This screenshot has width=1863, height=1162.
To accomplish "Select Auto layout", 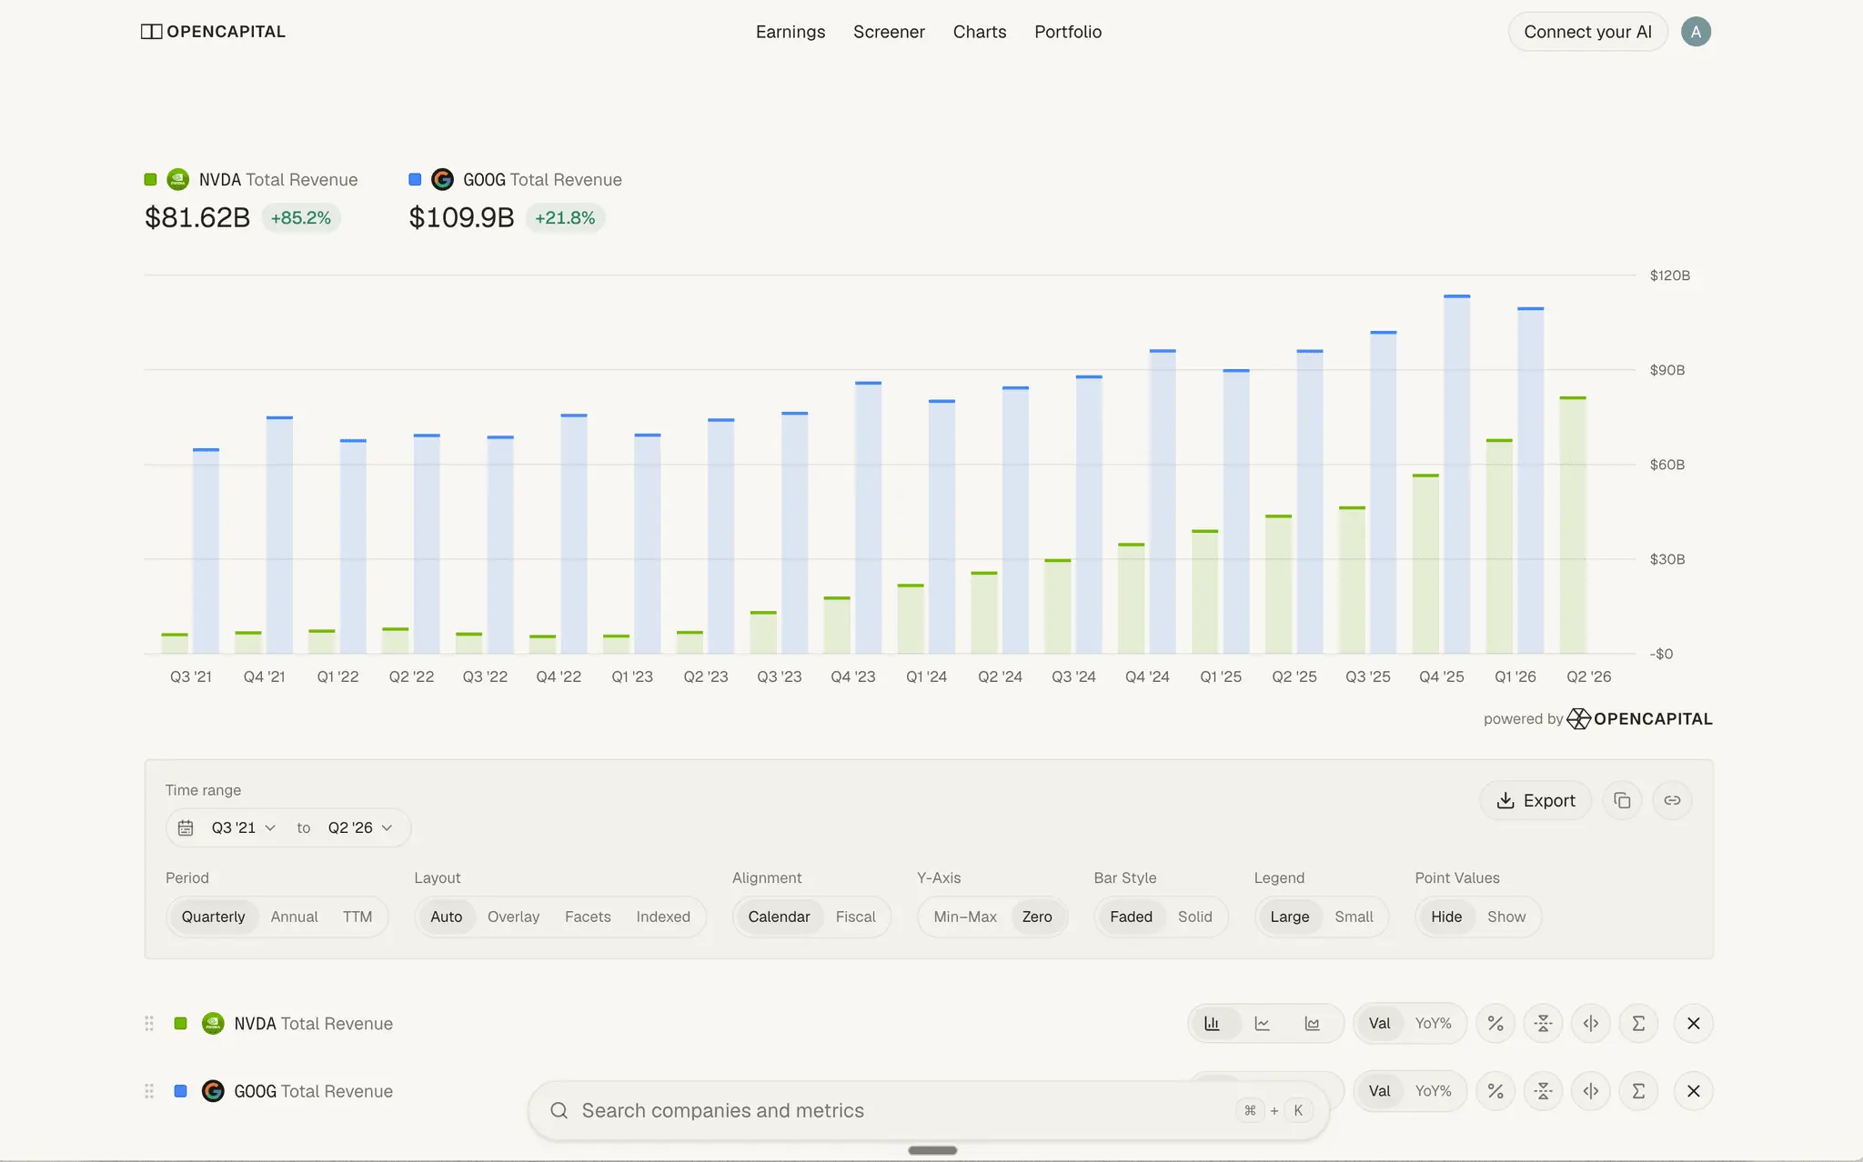I will [446, 917].
